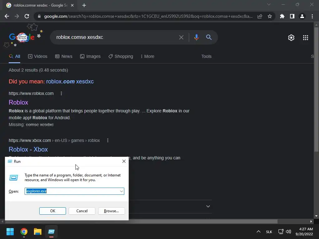Start voice search with microphone

[x=196, y=37]
